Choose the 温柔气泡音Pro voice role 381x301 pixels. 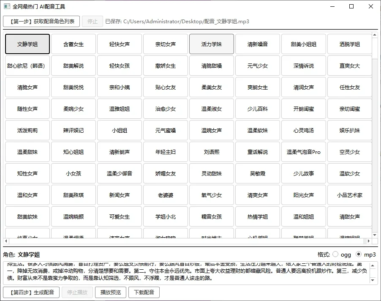point(304,152)
